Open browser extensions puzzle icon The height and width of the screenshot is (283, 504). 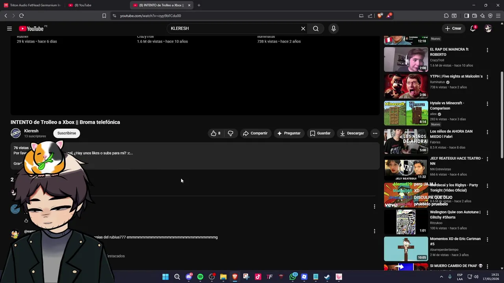[x=446, y=16]
